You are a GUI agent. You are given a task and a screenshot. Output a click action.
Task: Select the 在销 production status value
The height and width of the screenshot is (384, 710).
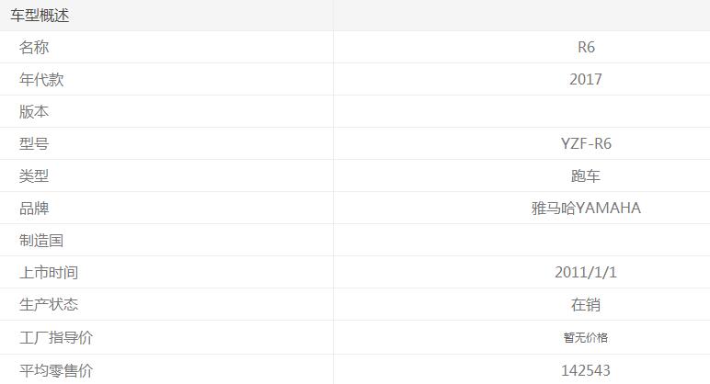coord(586,305)
